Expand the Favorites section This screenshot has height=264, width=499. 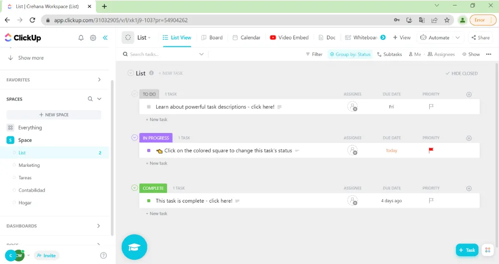(x=99, y=80)
